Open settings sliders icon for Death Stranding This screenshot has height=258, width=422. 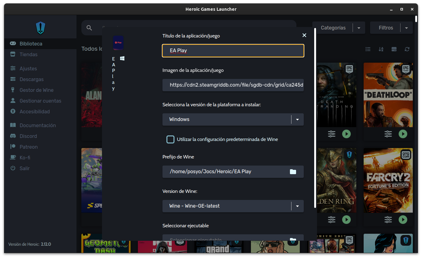pyautogui.click(x=331, y=134)
